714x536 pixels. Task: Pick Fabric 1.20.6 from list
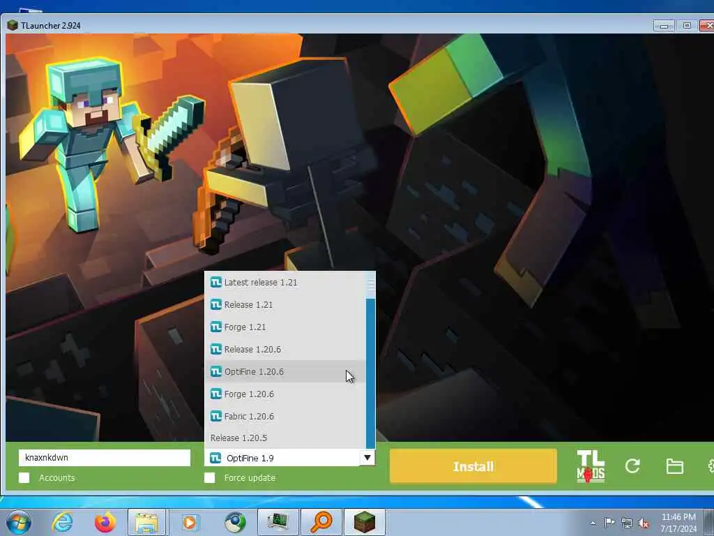[285, 417]
